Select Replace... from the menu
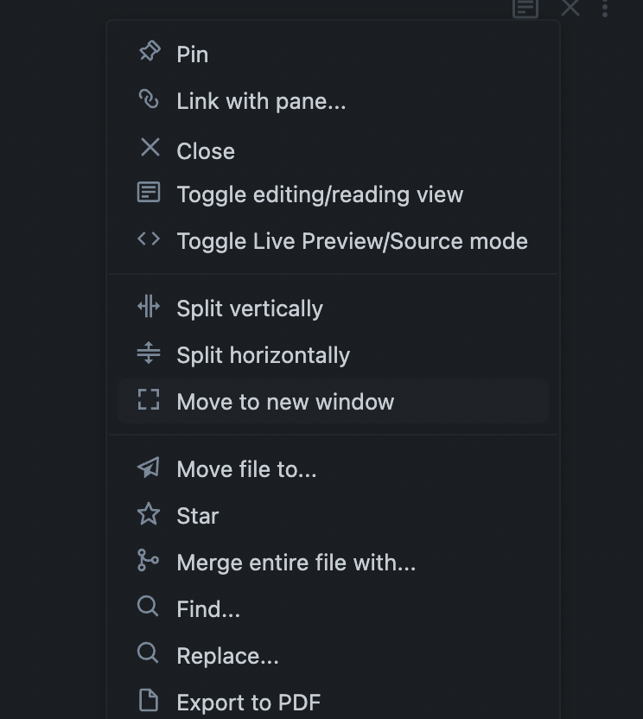 coord(227,656)
